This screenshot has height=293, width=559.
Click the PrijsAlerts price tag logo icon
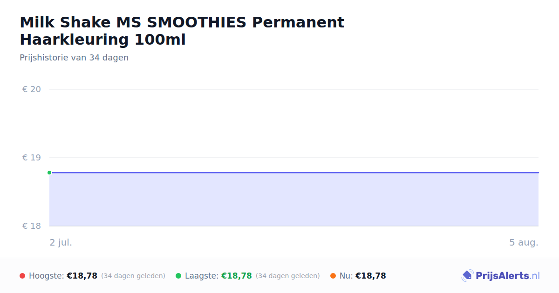tap(467, 276)
